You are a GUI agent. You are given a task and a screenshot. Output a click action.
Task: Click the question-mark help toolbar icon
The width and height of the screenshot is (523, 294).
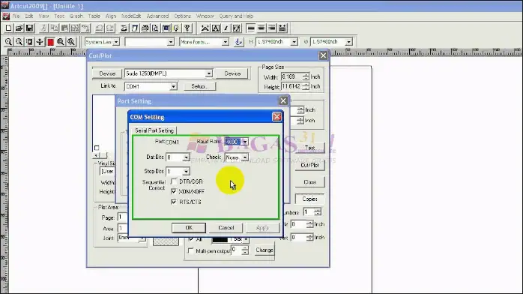(x=187, y=28)
